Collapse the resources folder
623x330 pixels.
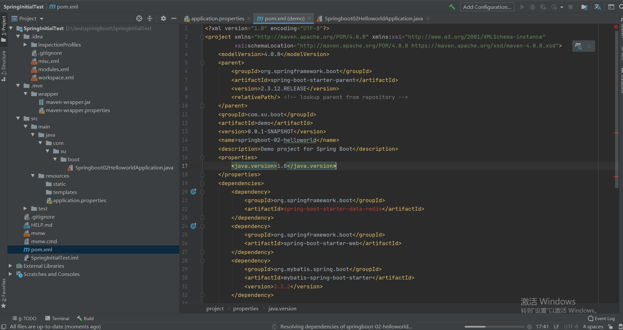[x=33, y=176]
